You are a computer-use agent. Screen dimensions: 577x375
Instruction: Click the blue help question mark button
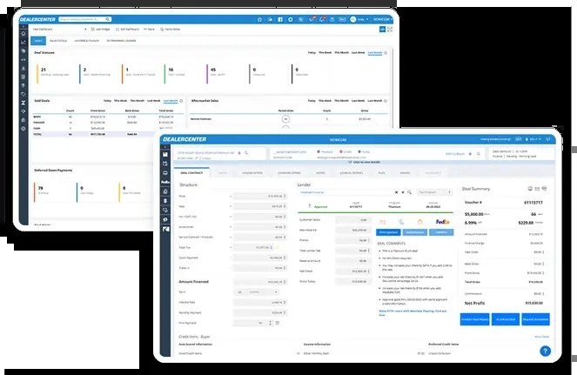(545, 352)
